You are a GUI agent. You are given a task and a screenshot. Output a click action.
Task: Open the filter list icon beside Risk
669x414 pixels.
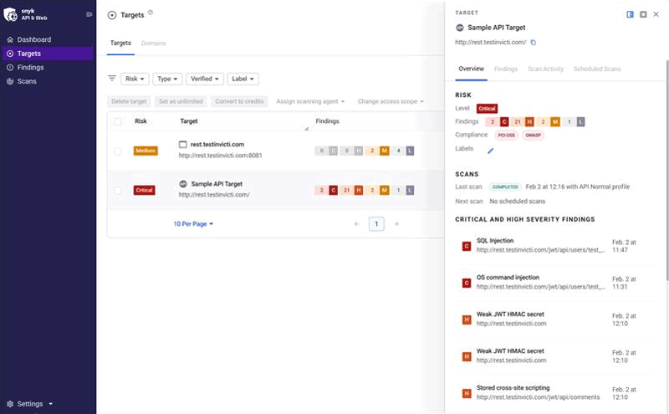tap(112, 79)
